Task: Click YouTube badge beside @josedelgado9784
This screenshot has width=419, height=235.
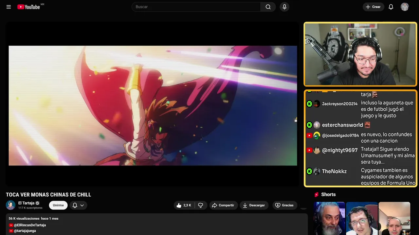Action: tap(309, 135)
